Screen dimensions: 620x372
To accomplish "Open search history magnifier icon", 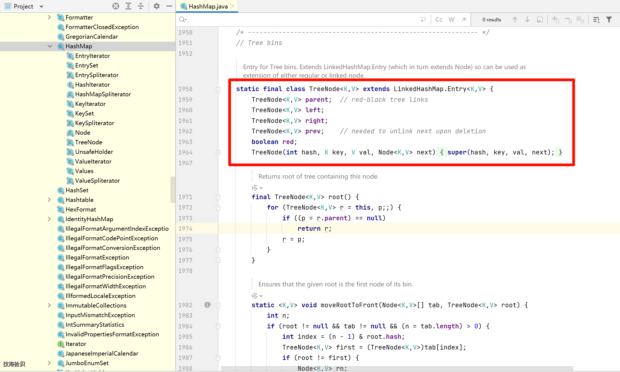I will coord(183,19).
